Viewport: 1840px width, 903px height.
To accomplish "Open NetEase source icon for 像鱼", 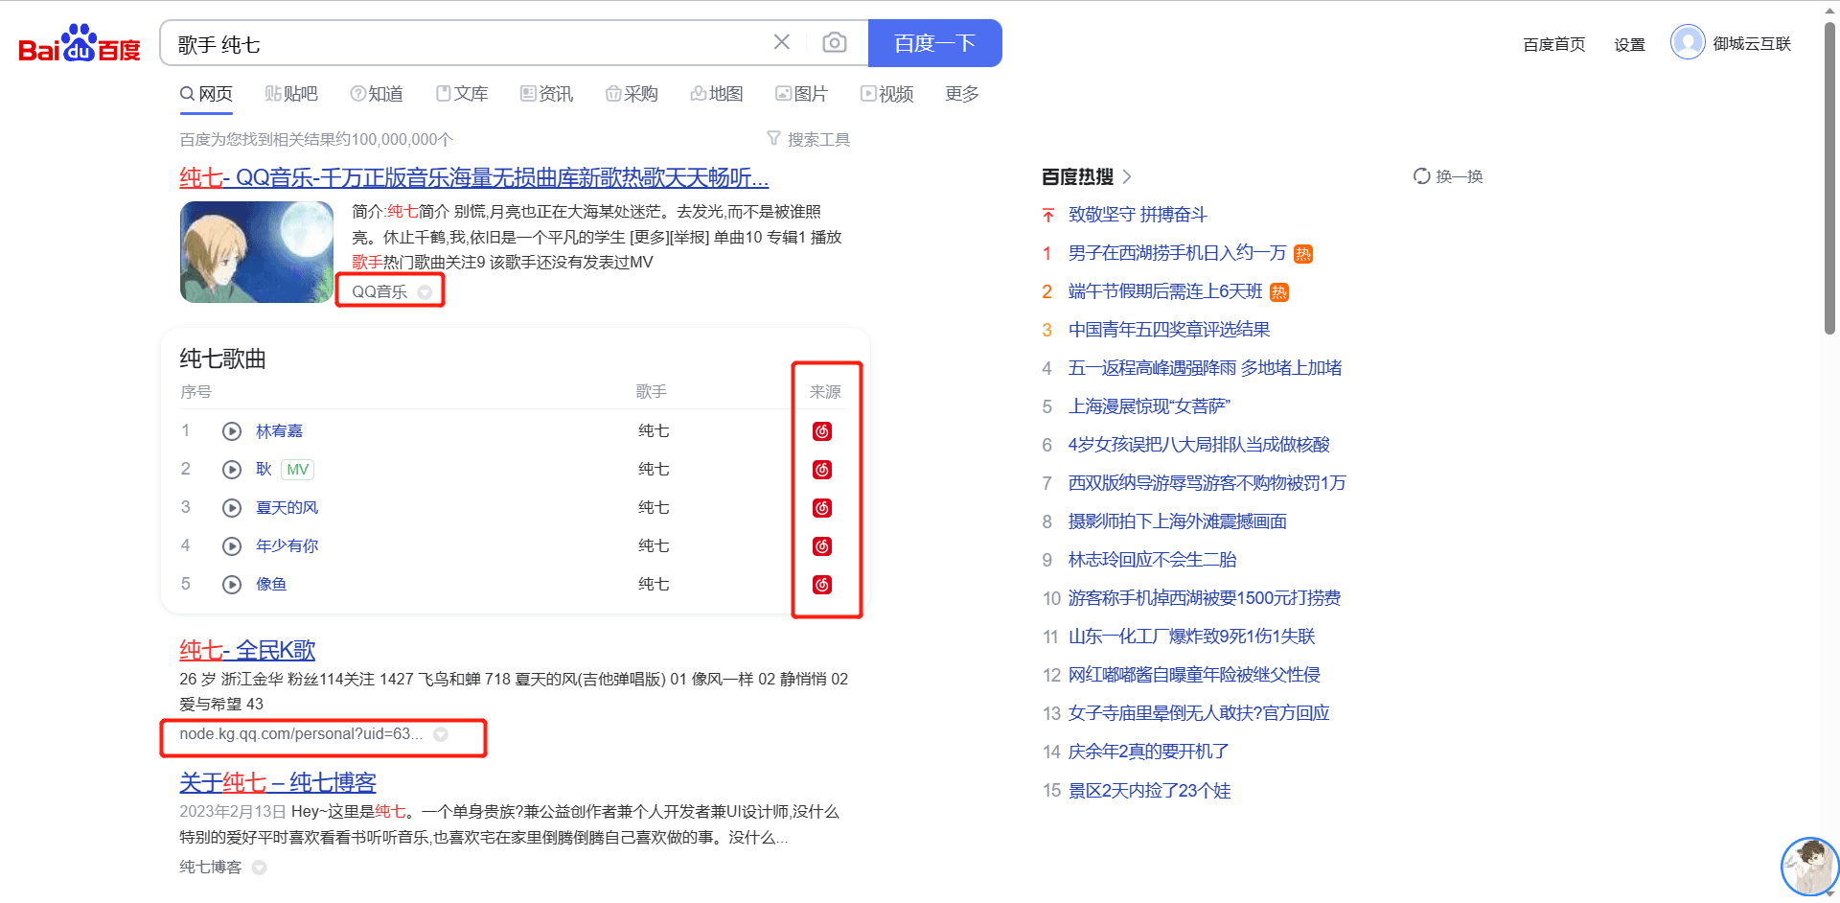I will [822, 585].
